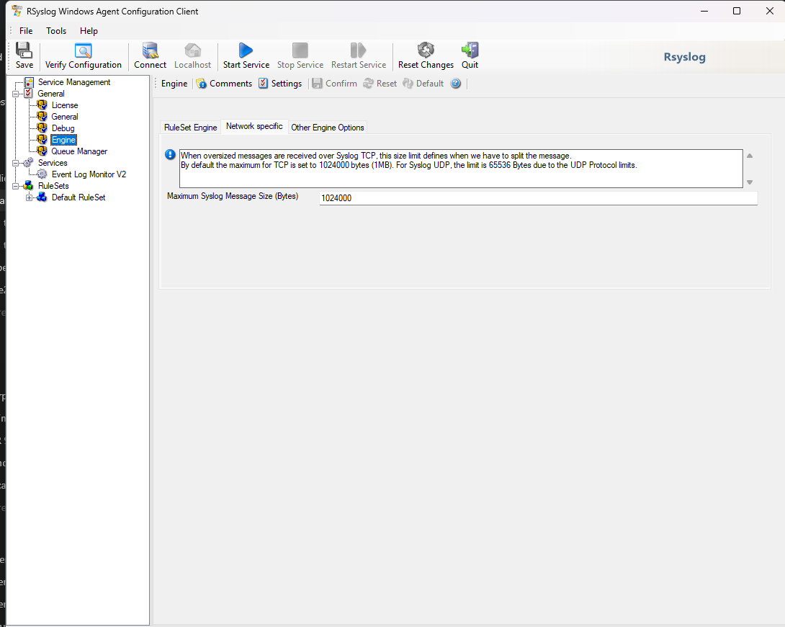Collapse the RuleSets tree node
The image size is (785, 627).
(16, 186)
